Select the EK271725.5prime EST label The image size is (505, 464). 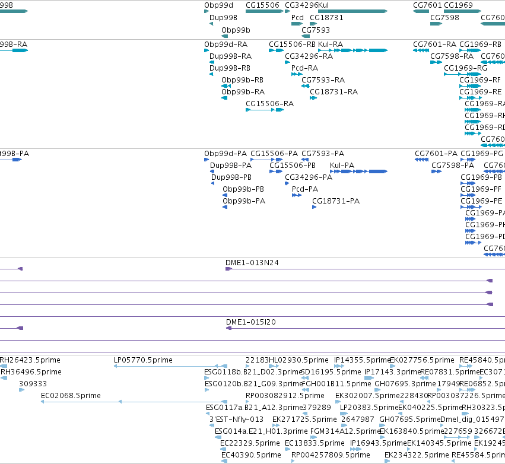tap(304, 419)
